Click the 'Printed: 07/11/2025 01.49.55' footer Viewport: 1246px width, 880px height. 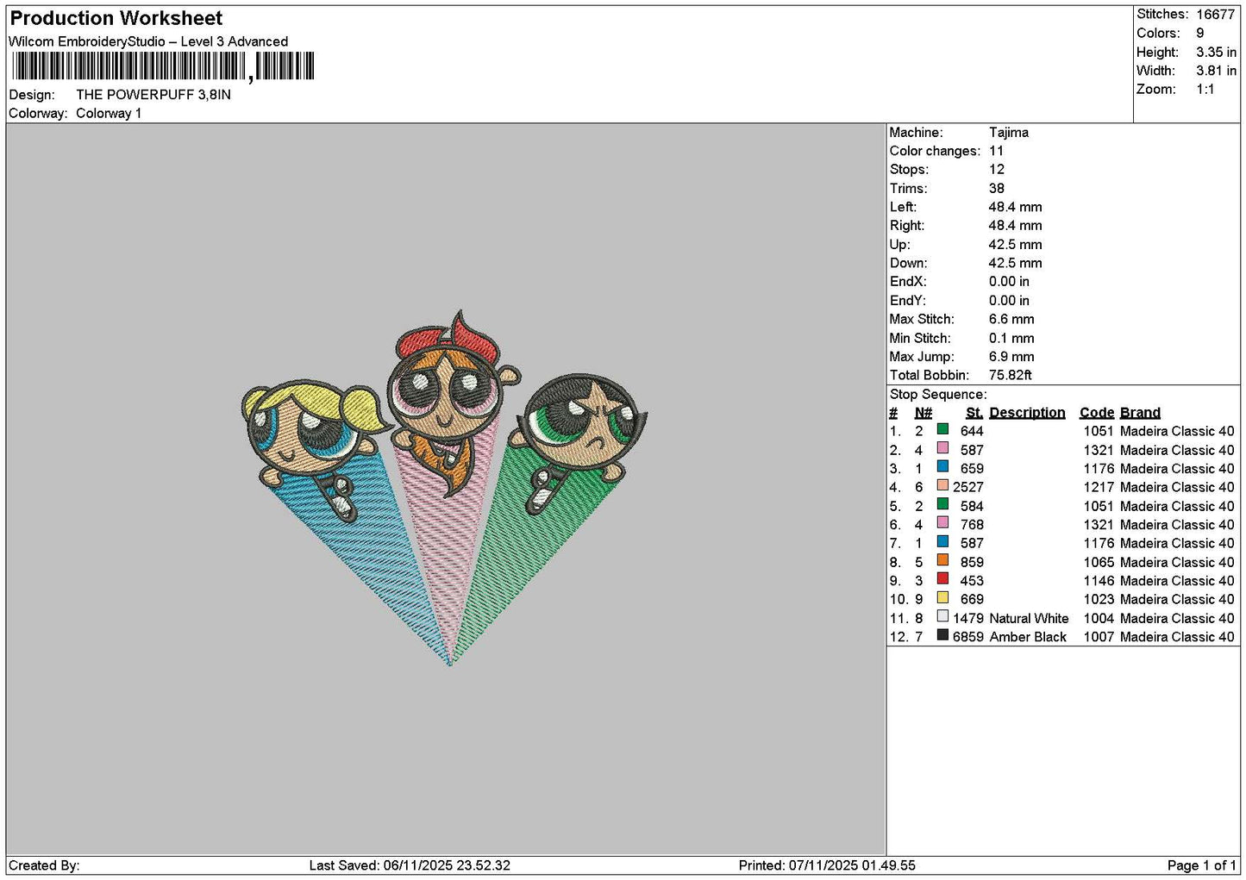[x=827, y=865]
